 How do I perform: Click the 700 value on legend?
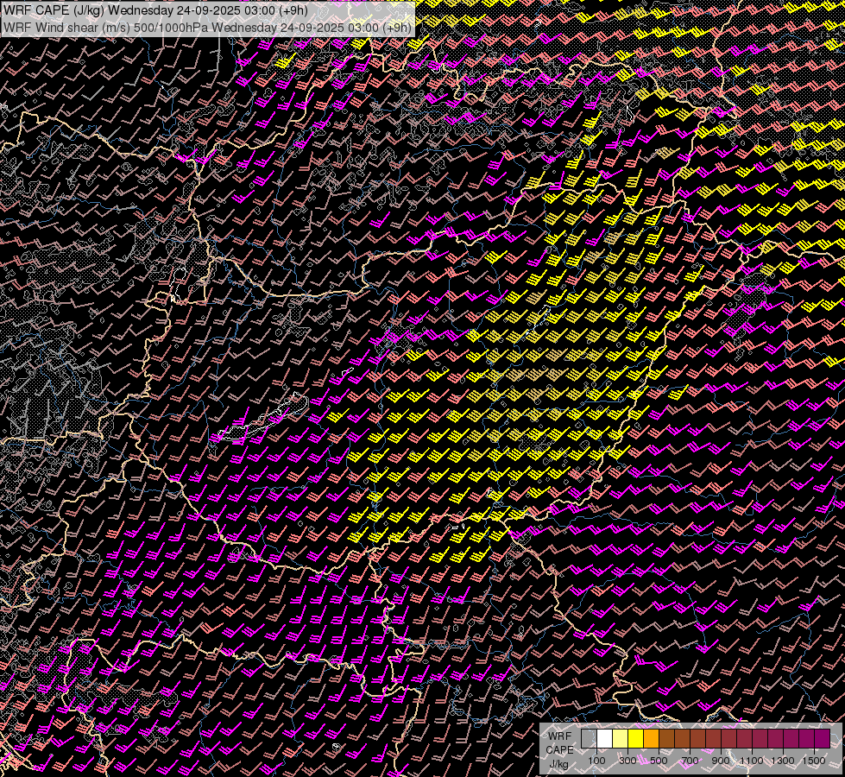coord(690,760)
